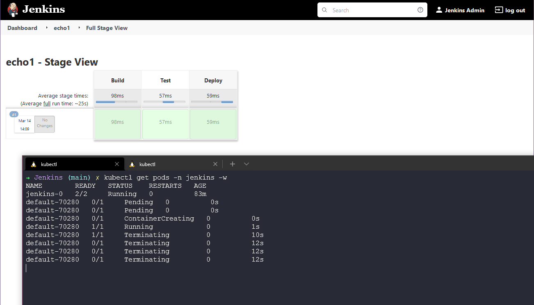Open the Dashboard breadcrumb link
The image size is (534, 305).
[22, 28]
